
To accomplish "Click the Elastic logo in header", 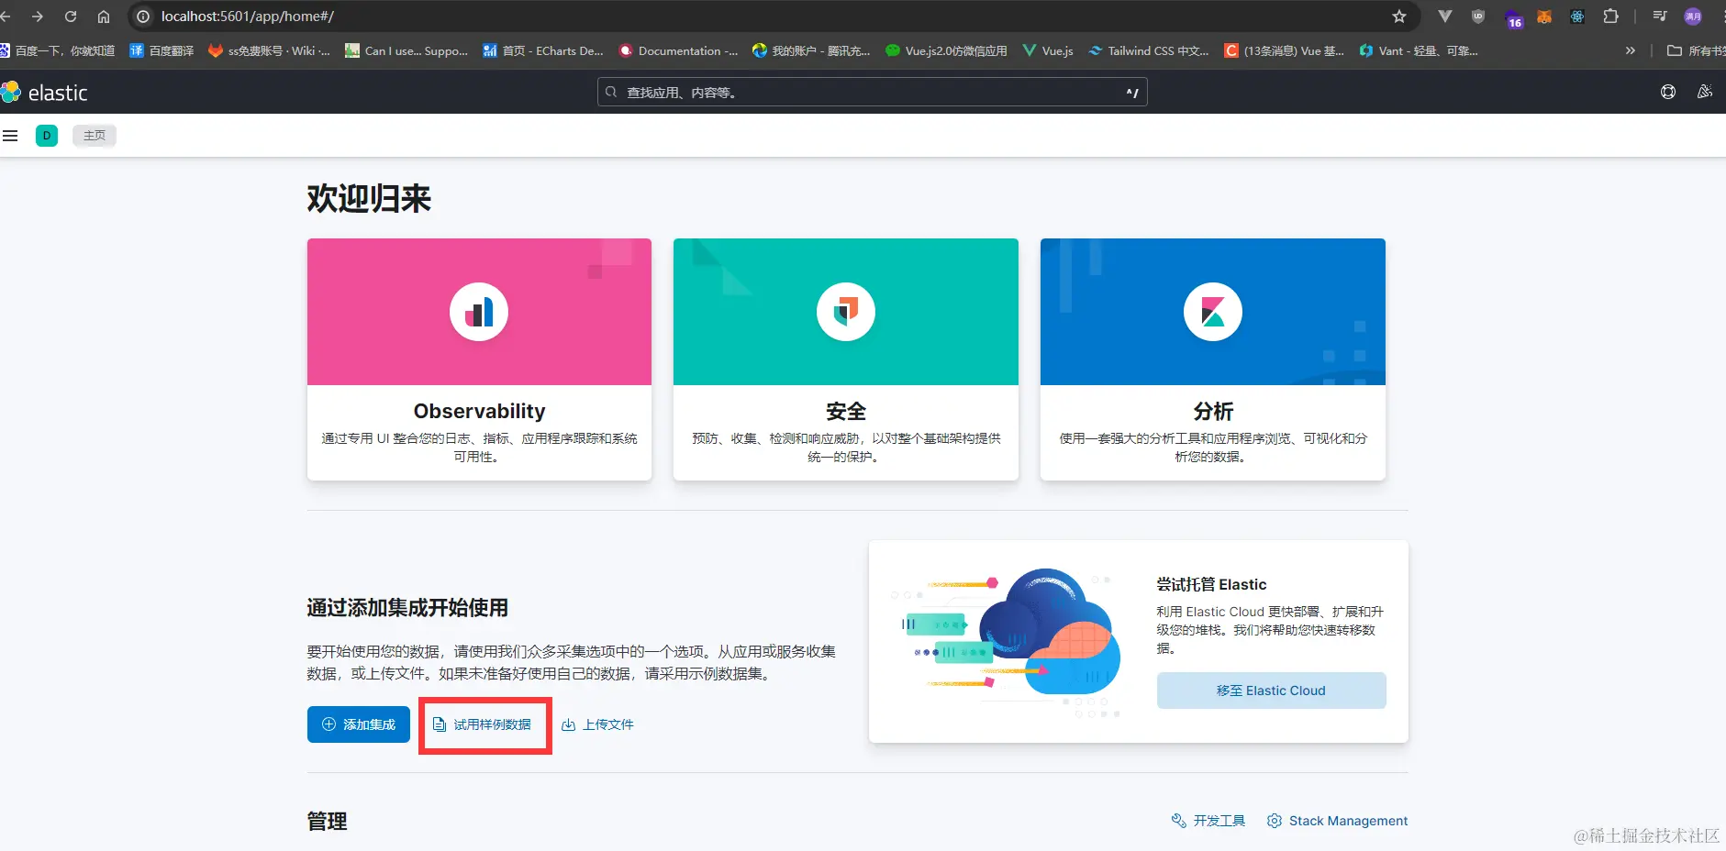I will [44, 93].
